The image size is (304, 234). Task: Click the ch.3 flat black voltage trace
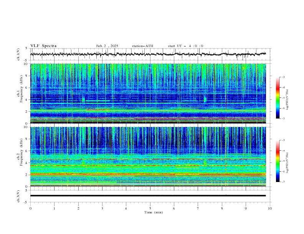pyautogui.click(x=148, y=196)
